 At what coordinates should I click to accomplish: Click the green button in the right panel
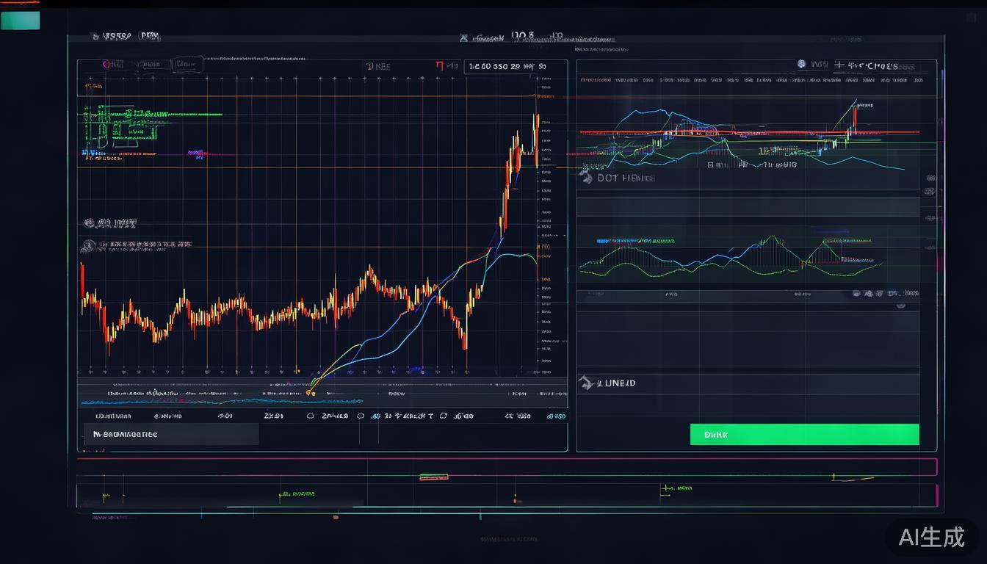(x=804, y=434)
